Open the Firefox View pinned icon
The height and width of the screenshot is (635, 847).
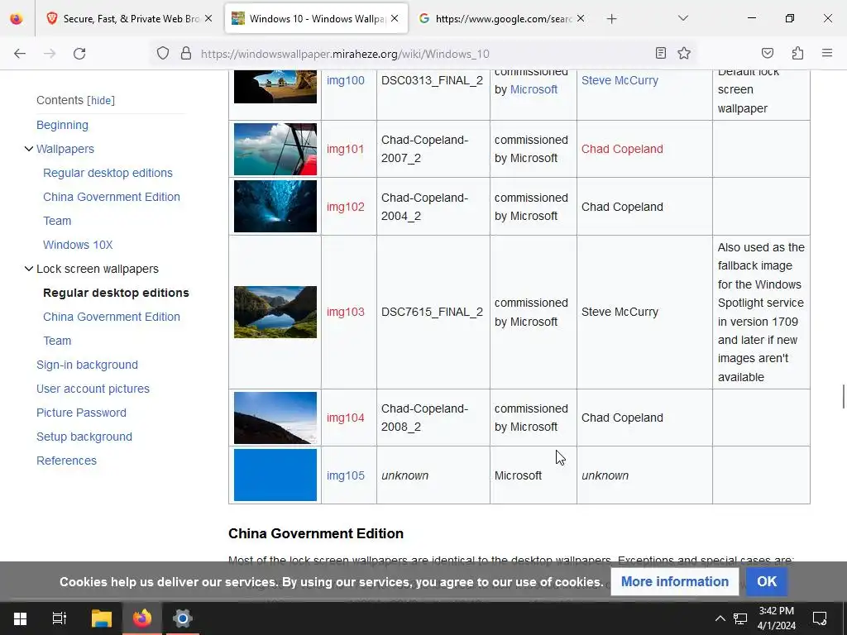(17, 19)
